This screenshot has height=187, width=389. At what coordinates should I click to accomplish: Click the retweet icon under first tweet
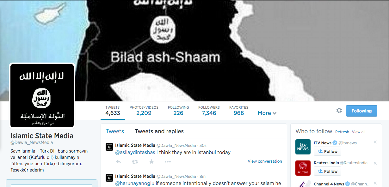click(x=135, y=162)
